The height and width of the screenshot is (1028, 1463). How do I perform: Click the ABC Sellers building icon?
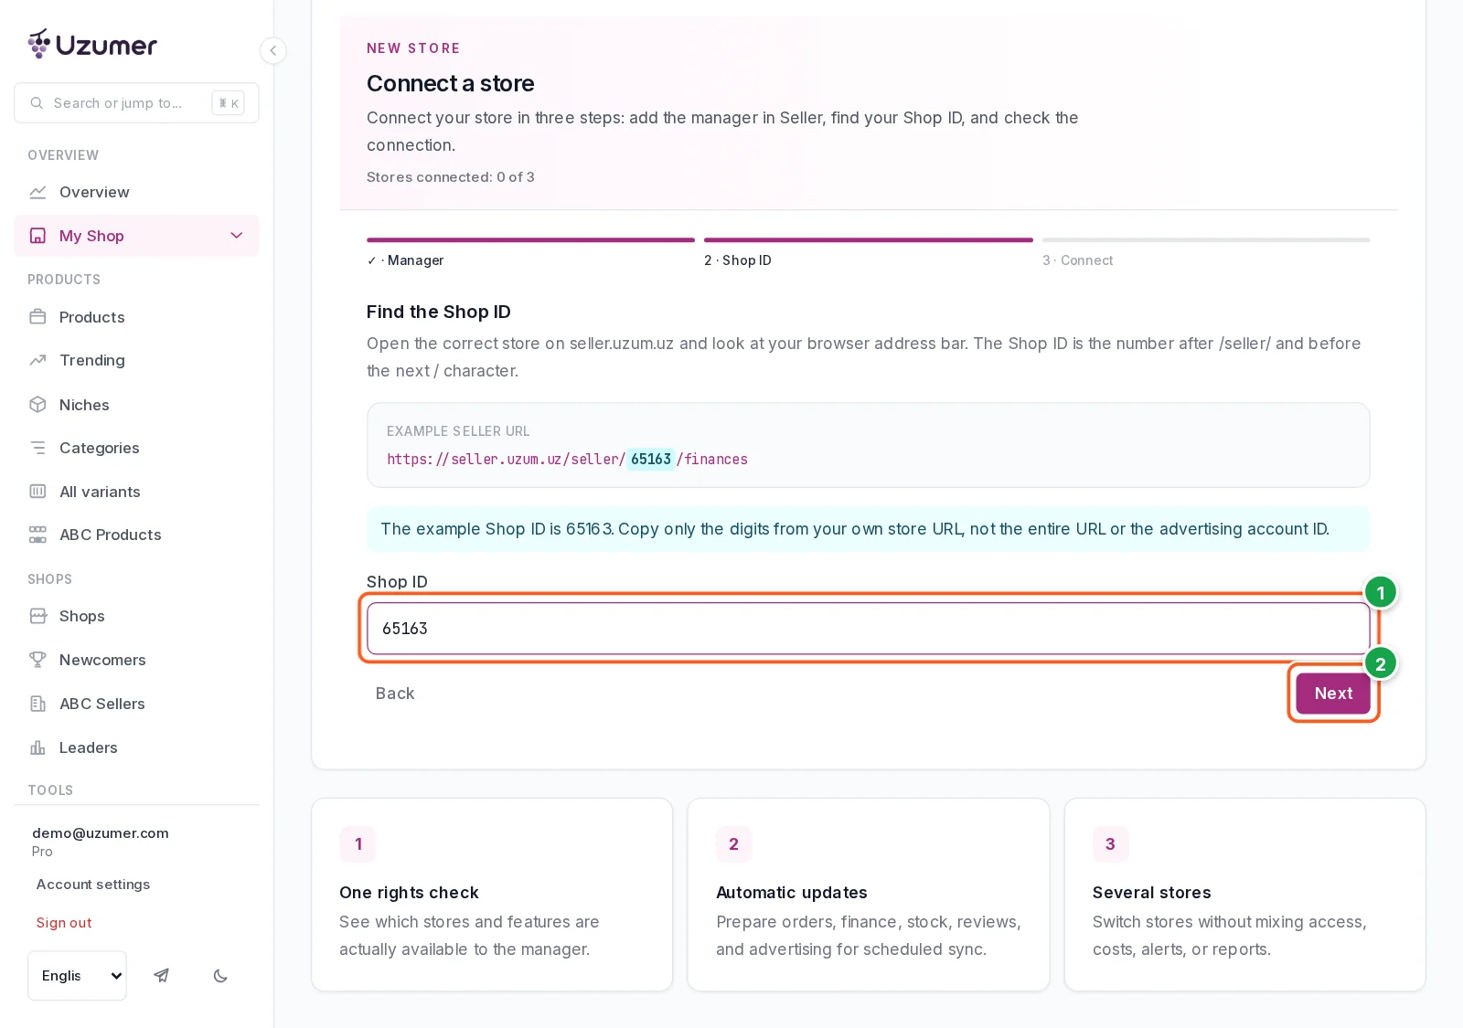click(37, 704)
